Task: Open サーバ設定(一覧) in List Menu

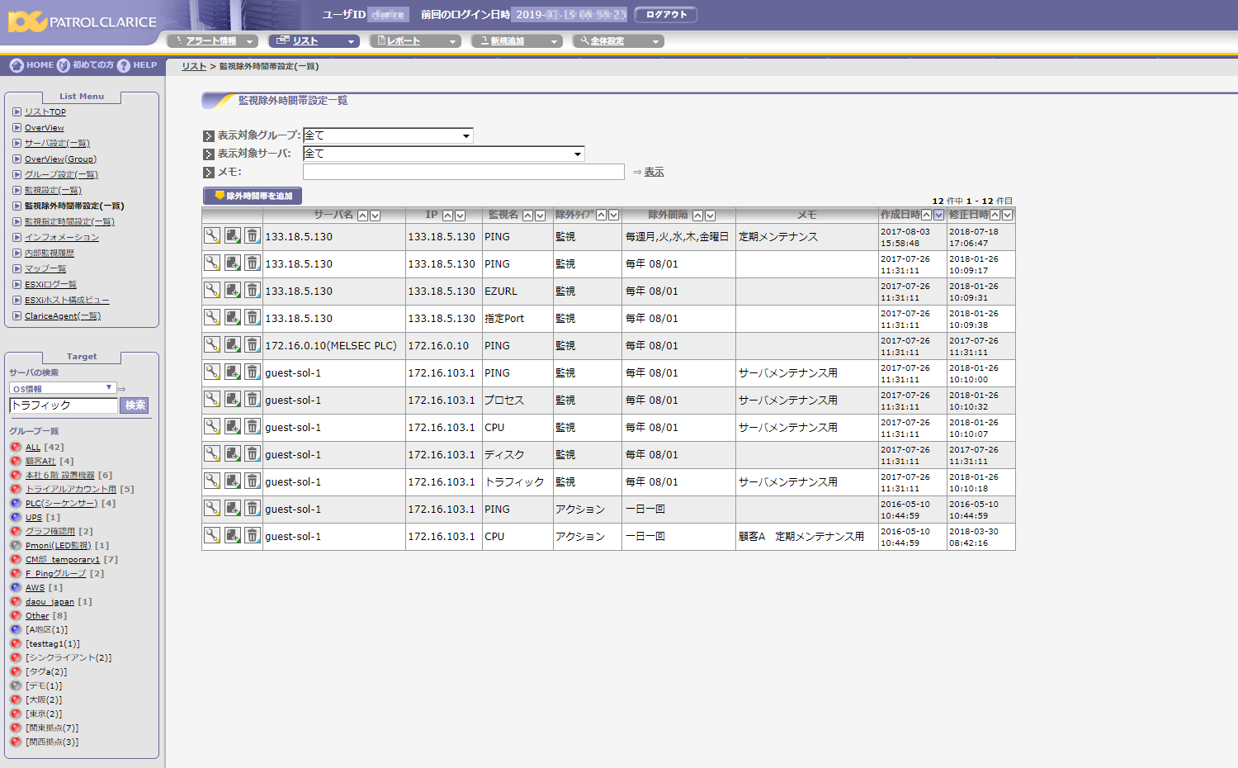Action: coord(57,144)
